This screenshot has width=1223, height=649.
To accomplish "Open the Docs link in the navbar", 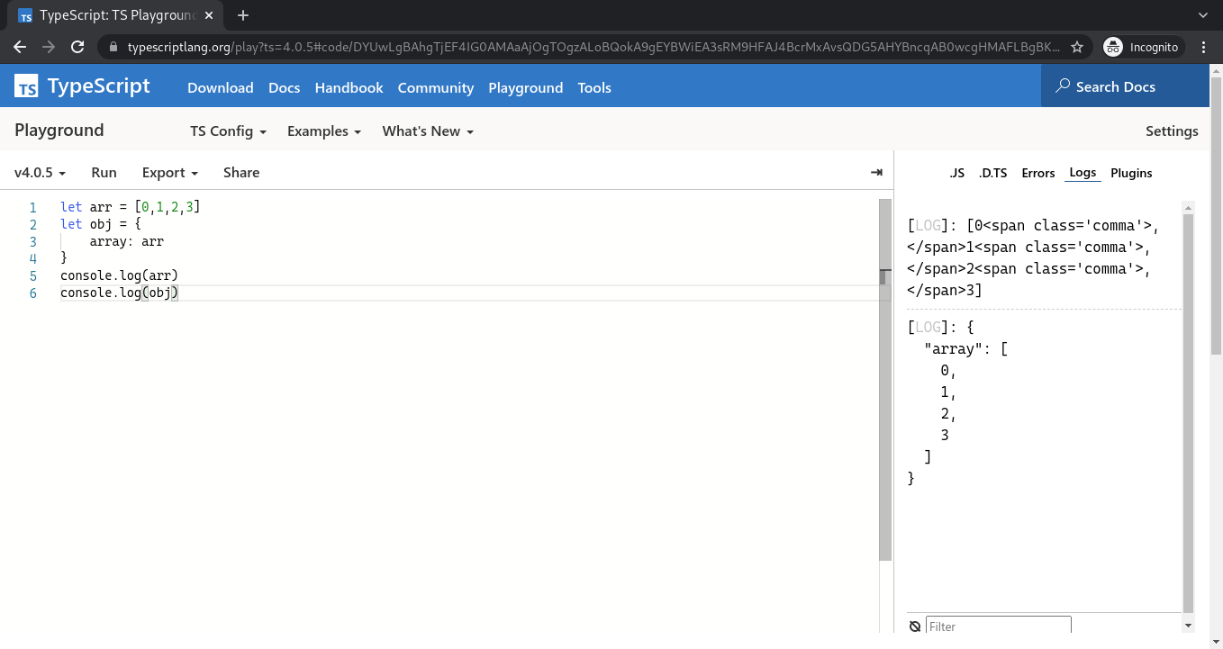I will click(284, 87).
